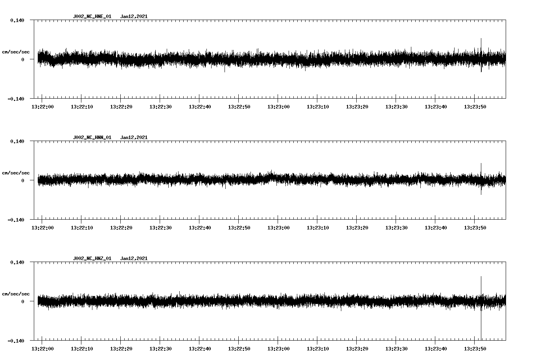This screenshot has height=363, width=534.
Task: Click the cm/sec/sec label on bottom plot
Action: [16, 293]
